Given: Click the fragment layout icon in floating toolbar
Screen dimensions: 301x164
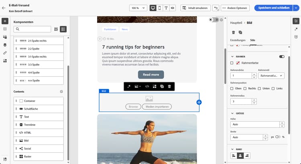Looking at the screenshot, I should point(155,86).
